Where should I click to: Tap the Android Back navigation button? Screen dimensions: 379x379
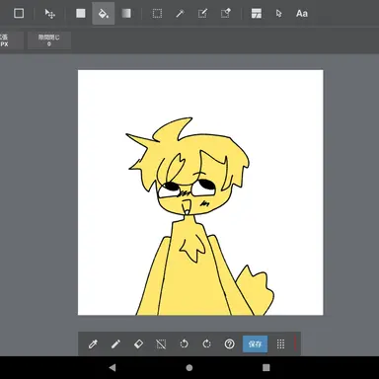(x=113, y=367)
